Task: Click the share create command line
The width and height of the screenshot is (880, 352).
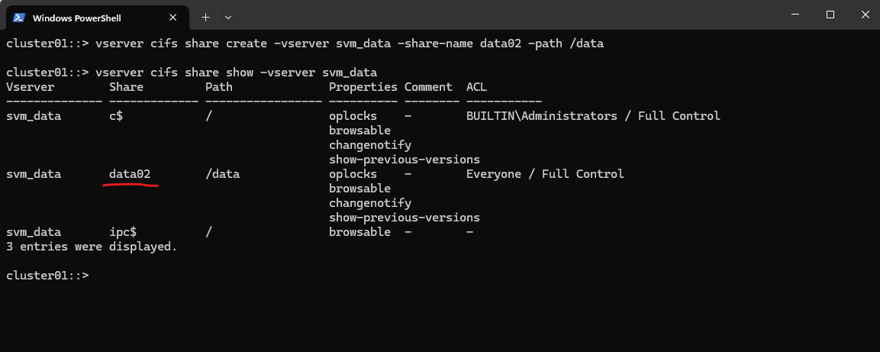Action: pyautogui.click(x=305, y=44)
